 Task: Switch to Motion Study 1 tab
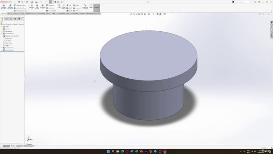(x=29, y=146)
